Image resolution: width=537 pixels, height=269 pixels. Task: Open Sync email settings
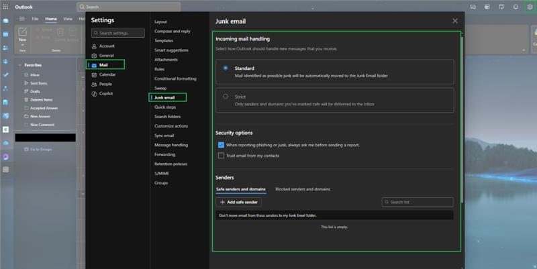164,136
